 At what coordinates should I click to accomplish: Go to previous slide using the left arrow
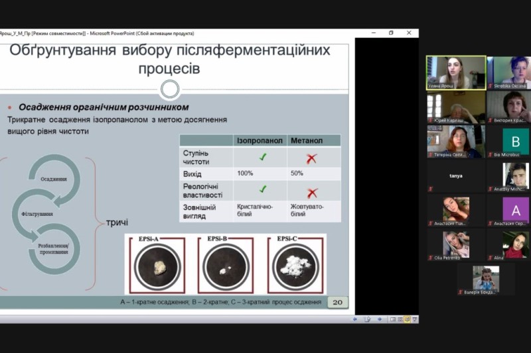pos(355,319)
